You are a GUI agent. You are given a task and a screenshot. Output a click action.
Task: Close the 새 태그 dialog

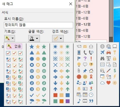(x=71, y=4)
